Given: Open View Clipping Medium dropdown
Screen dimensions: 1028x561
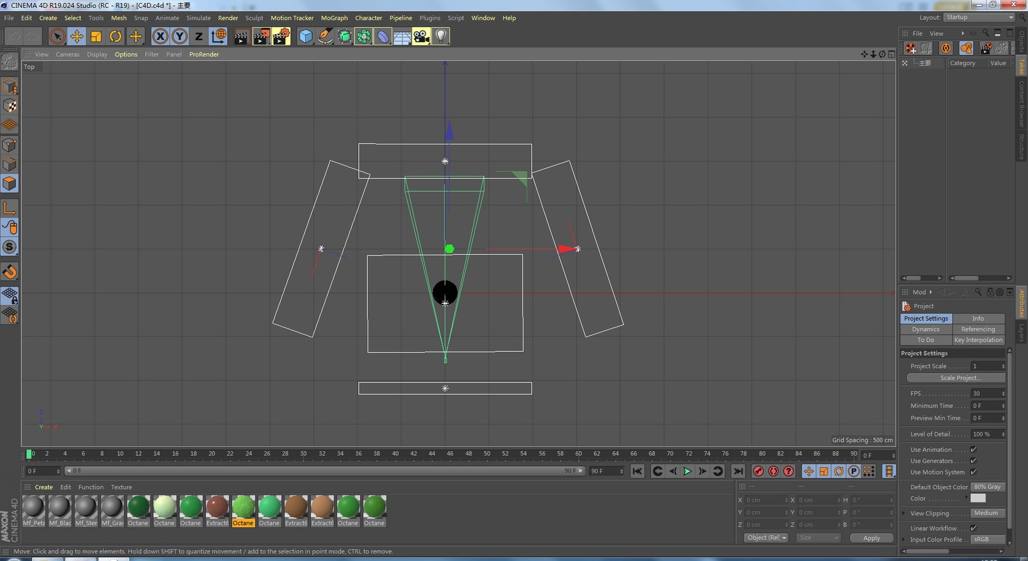Looking at the screenshot, I should pyautogui.click(x=987, y=513).
